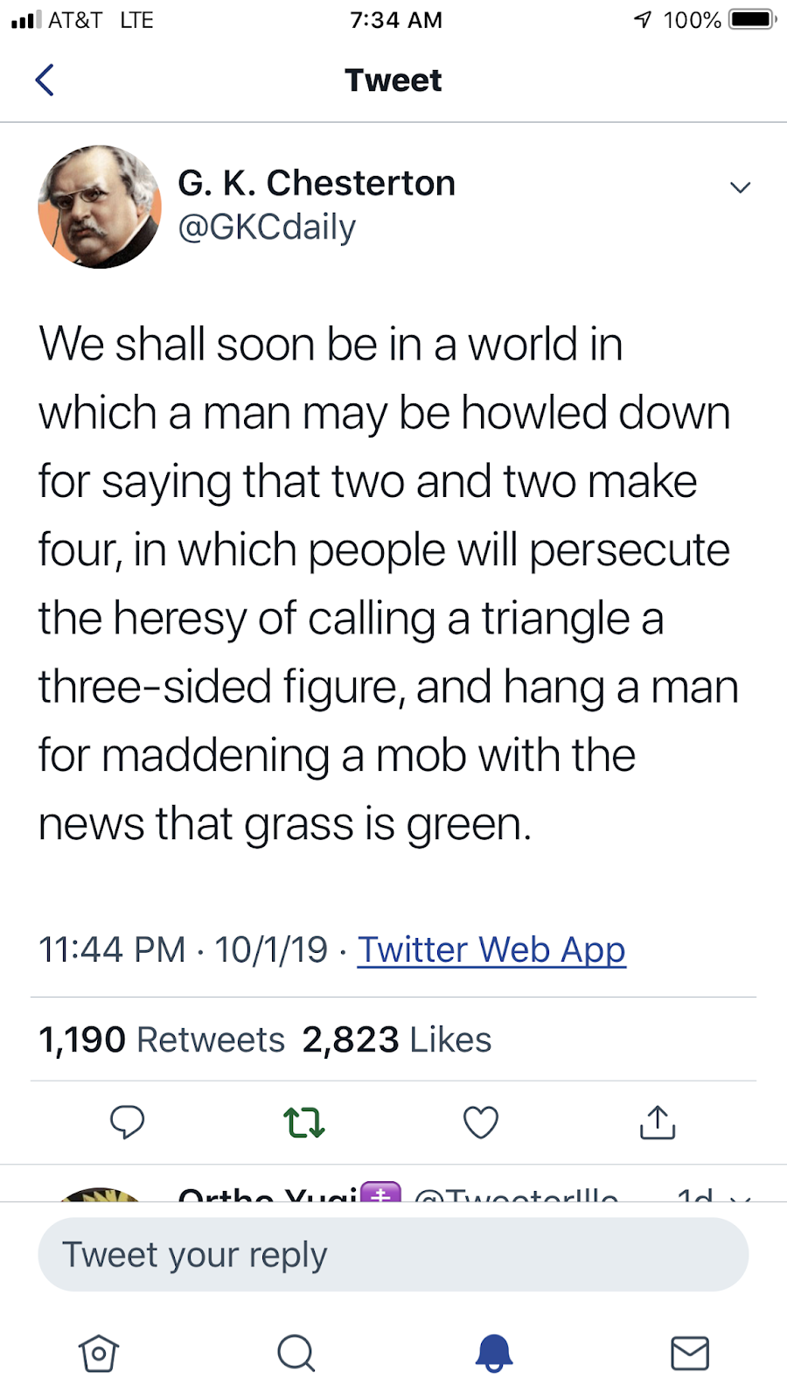
Task: Open the Search tab magnifier icon
Action: [x=296, y=1354]
